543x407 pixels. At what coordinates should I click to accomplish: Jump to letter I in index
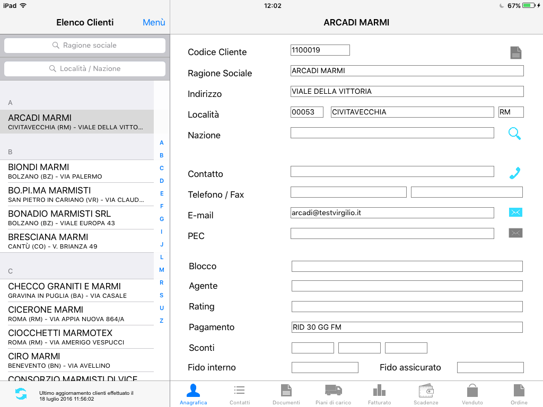click(x=161, y=232)
